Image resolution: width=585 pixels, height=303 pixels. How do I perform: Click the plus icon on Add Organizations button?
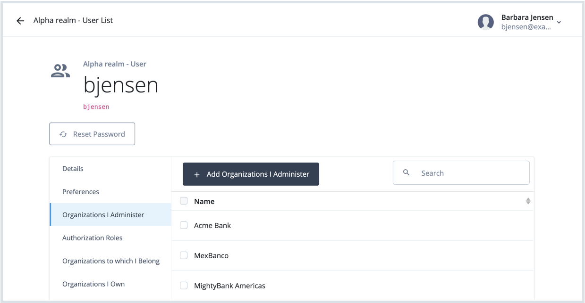(x=197, y=174)
